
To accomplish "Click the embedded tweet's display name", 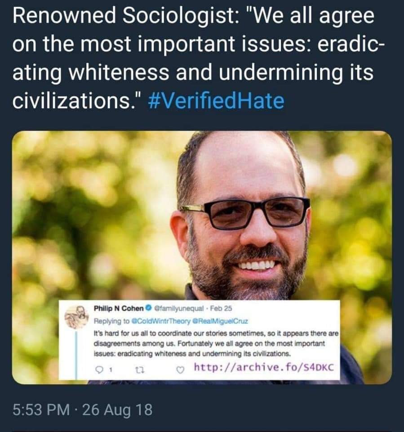I will (x=117, y=308).
